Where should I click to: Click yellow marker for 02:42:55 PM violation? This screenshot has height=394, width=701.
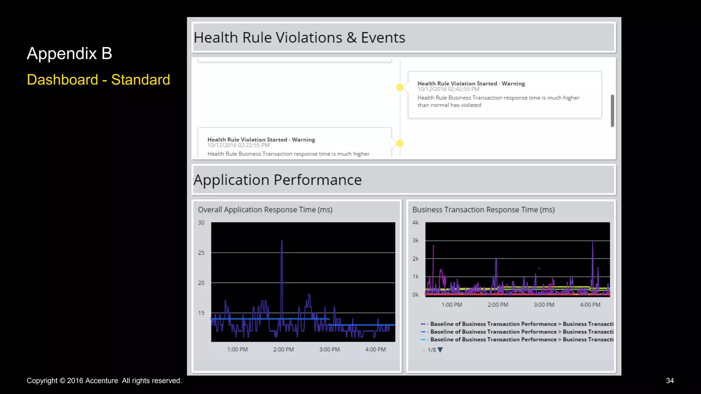[399, 87]
